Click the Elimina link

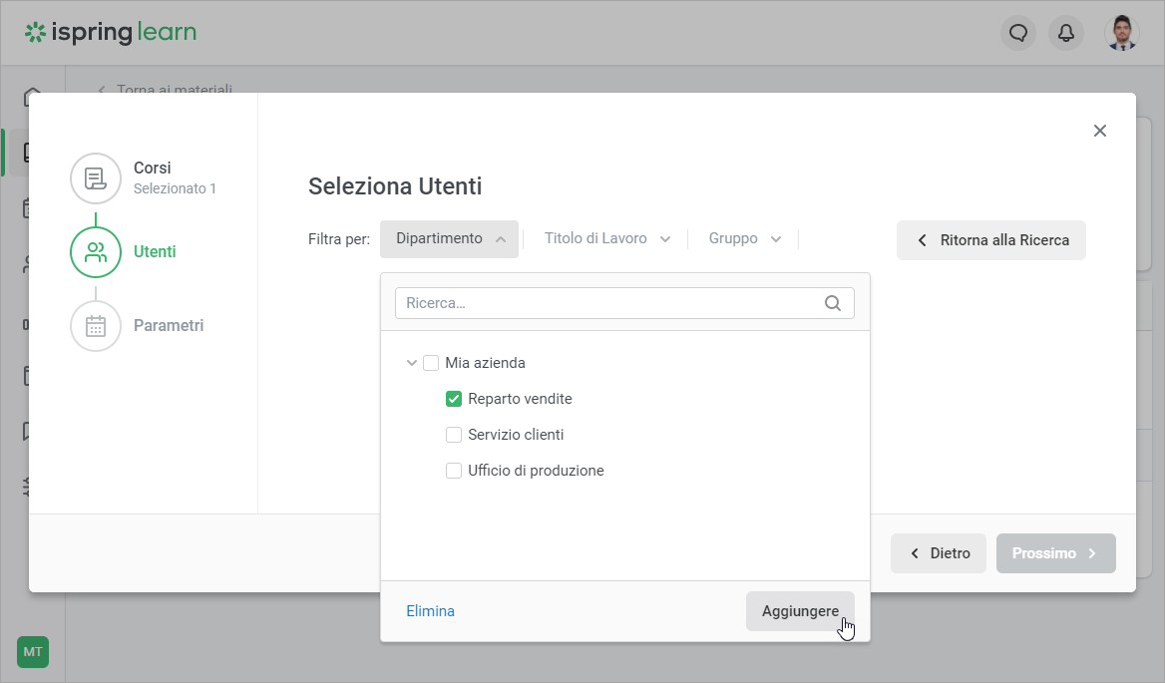430,611
